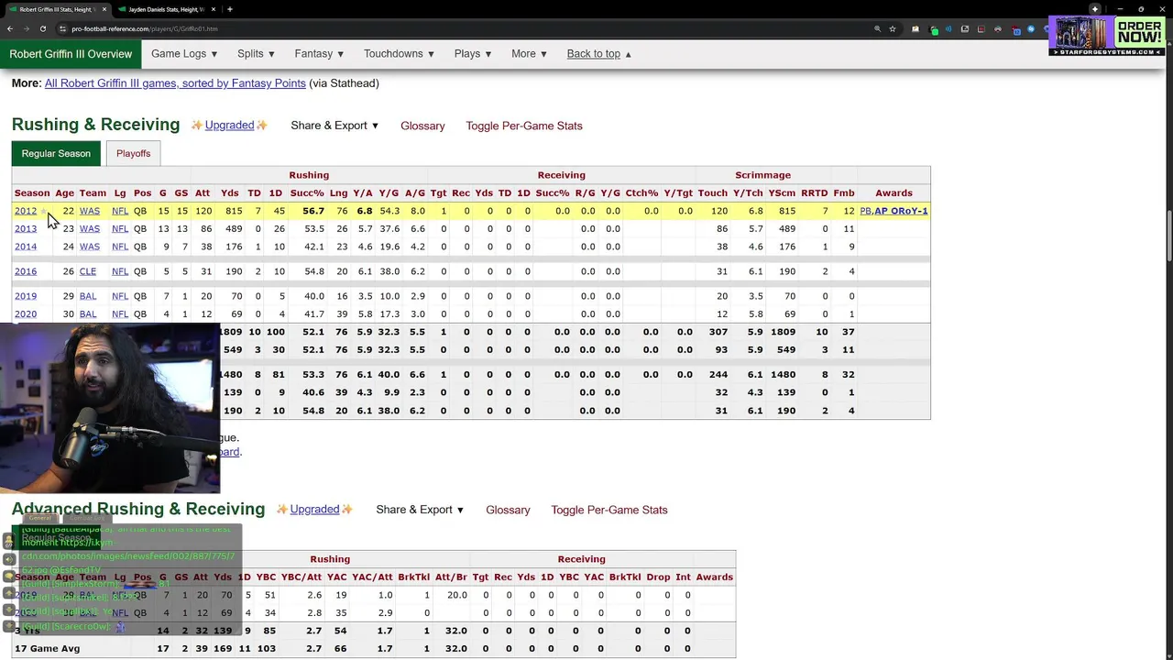Open AP ORoY-1 award link
Image resolution: width=1173 pixels, height=660 pixels.
pos(901,211)
